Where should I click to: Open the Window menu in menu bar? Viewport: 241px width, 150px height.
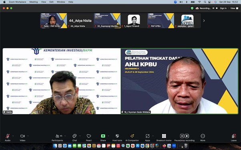(x=61, y=2)
